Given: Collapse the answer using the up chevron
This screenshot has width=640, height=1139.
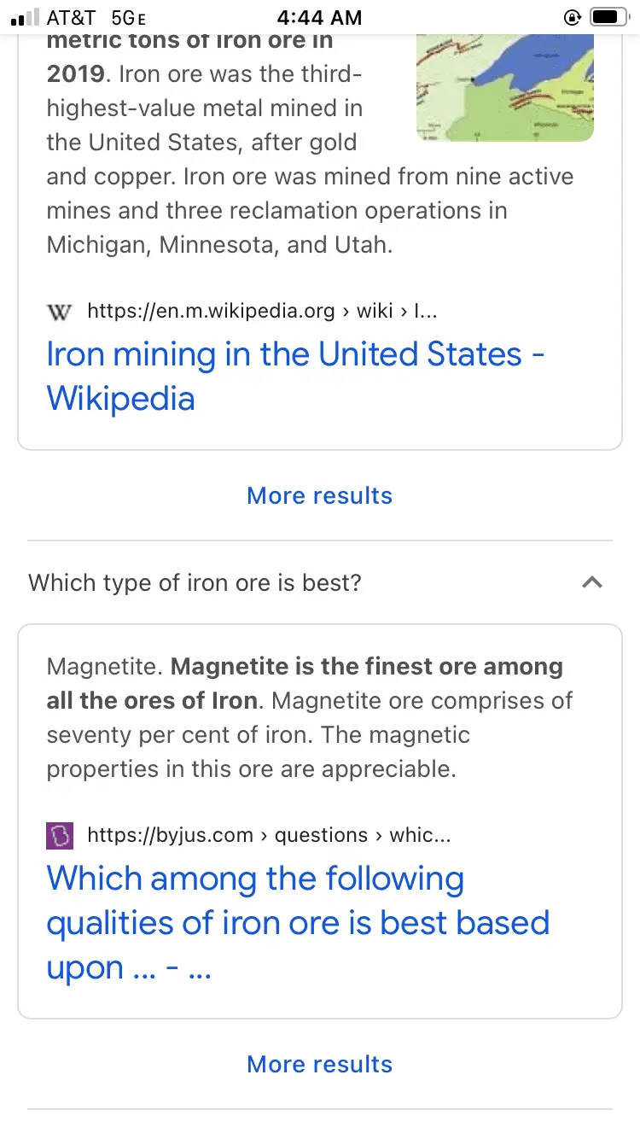Looking at the screenshot, I should pos(591,582).
